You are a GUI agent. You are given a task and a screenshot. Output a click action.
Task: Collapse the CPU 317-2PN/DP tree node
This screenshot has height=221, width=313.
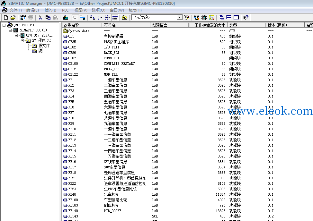click(16, 35)
